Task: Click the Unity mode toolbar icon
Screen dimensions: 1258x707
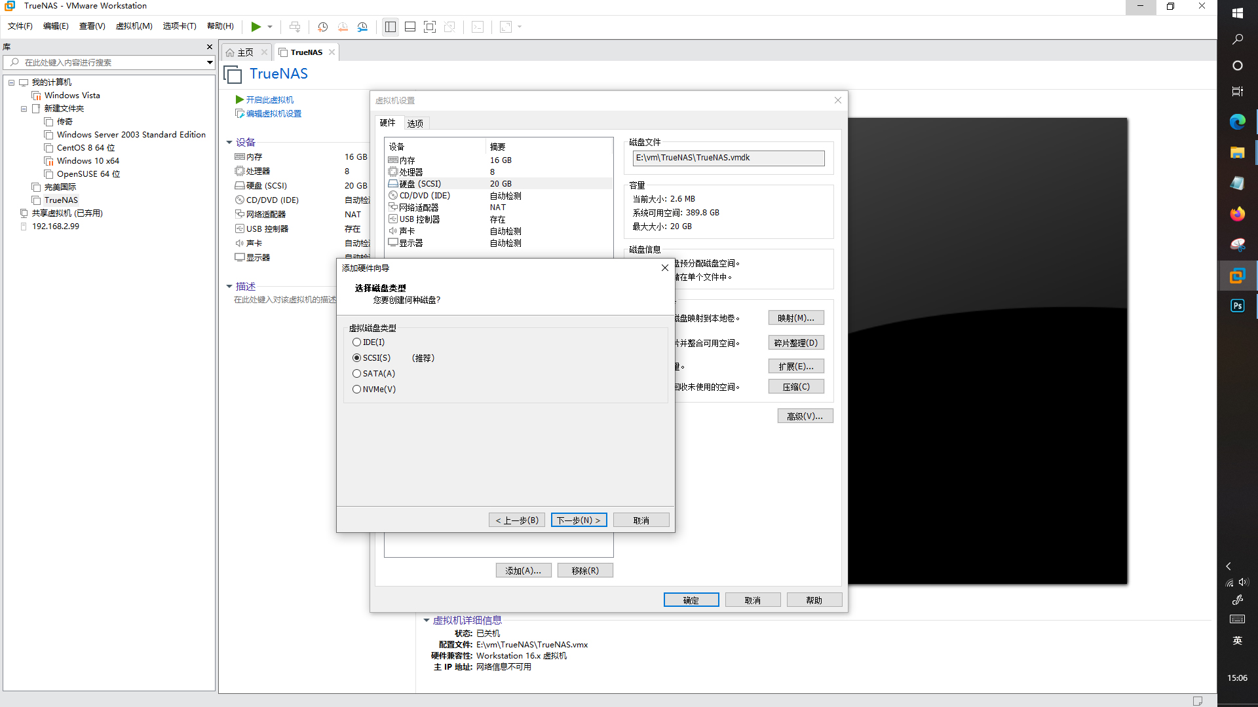Action: 449,27
